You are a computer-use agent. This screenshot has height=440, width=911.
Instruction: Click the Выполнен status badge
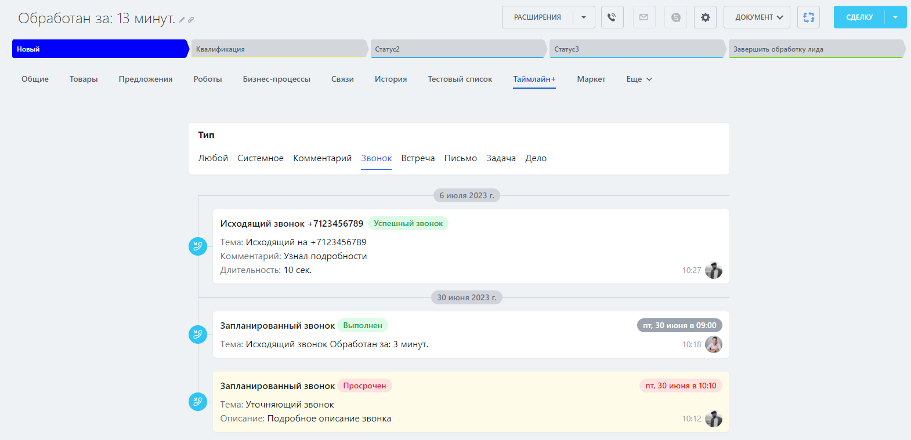[x=363, y=325]
